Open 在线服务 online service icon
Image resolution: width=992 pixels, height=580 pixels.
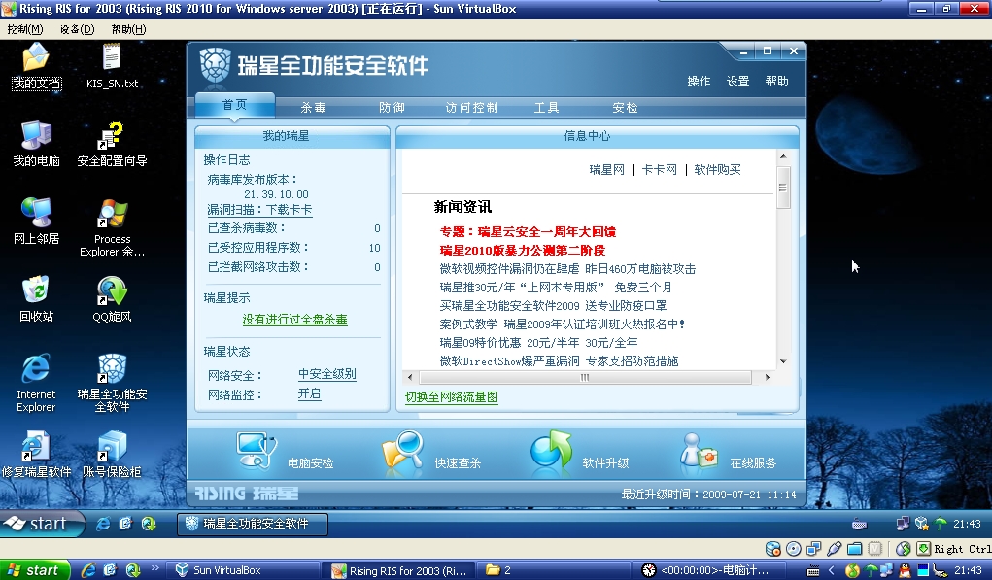[698, 452]
